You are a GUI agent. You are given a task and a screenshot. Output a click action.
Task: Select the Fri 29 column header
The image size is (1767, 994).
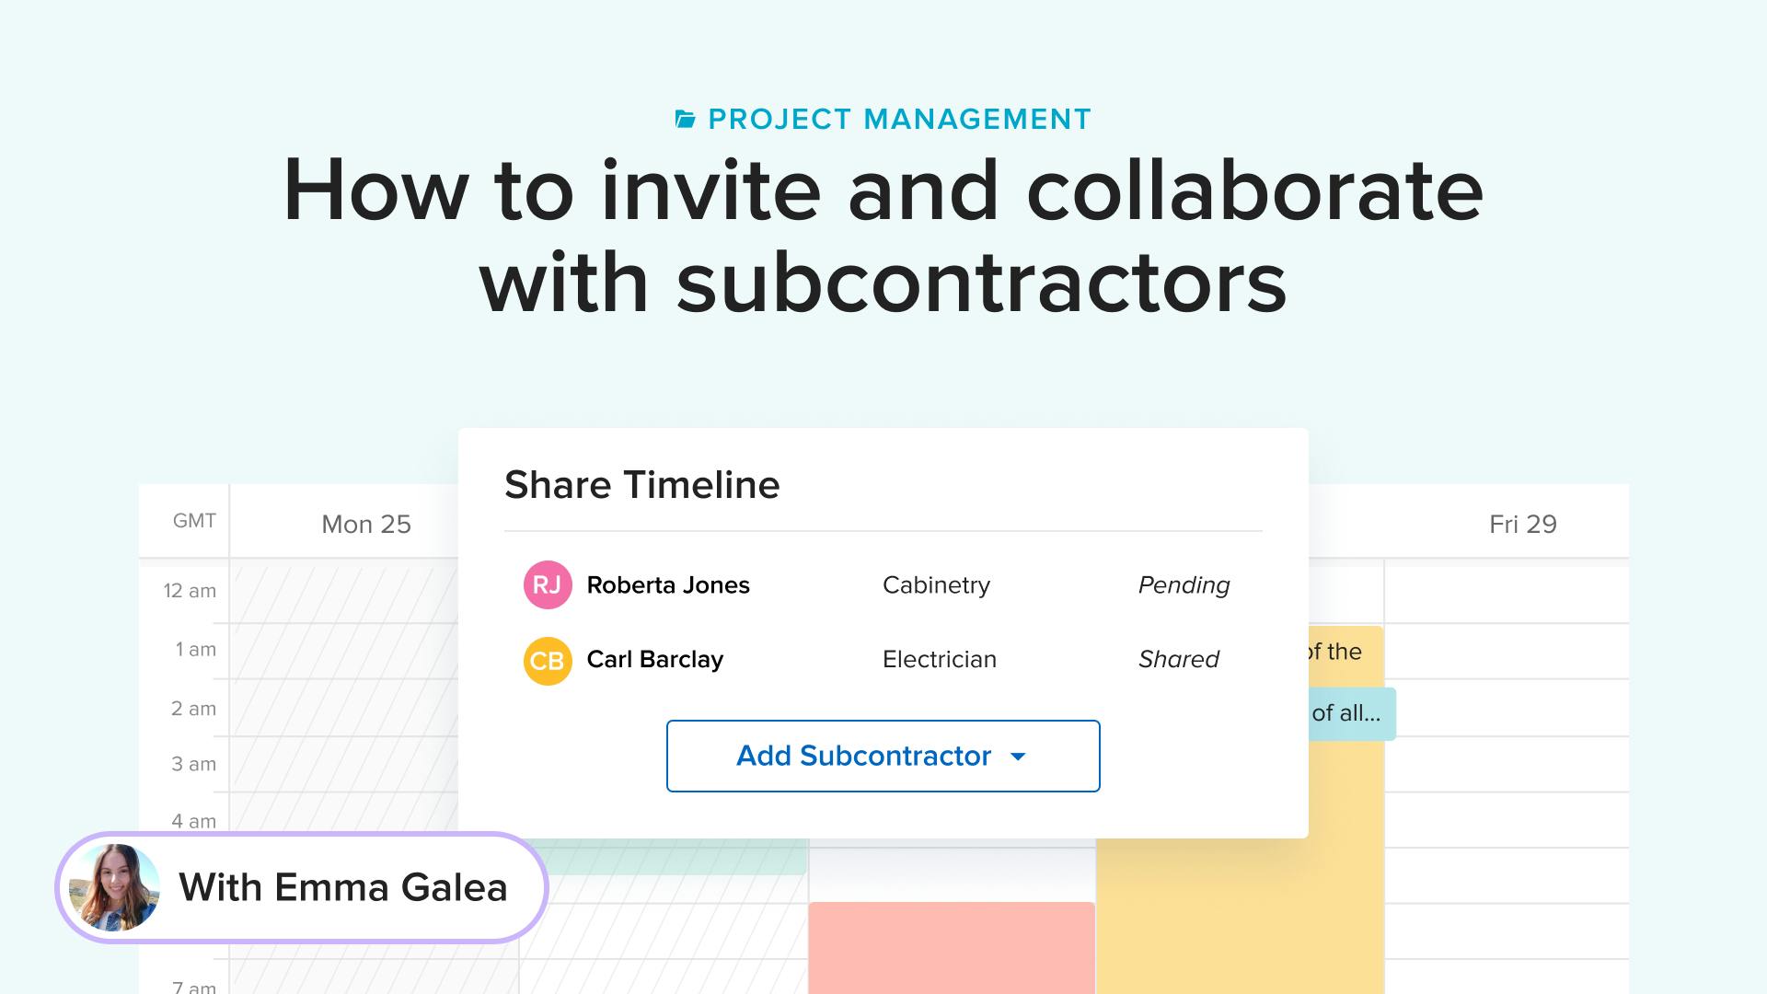pos(1523,524)
